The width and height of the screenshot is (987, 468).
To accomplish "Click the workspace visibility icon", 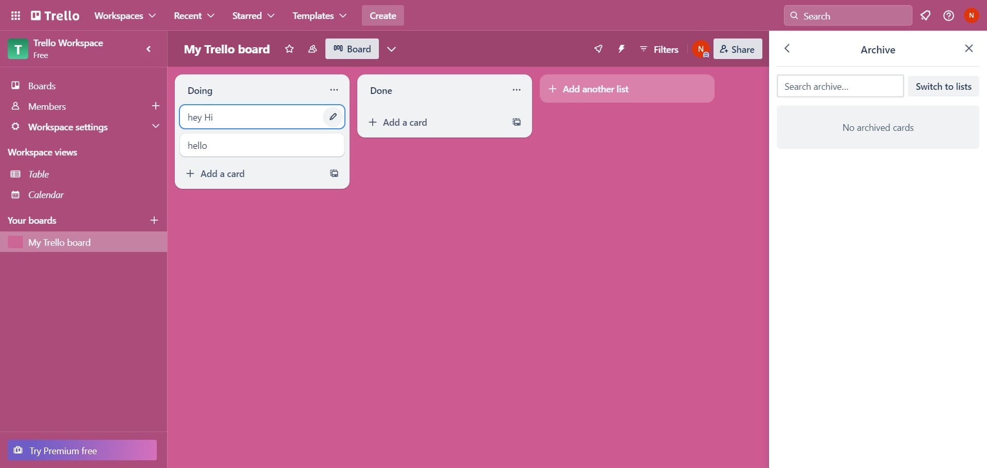I will pyautogui.click(x=312, y=49).
